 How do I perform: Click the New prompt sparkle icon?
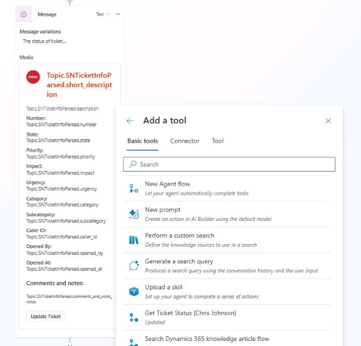tap(134, 214)
